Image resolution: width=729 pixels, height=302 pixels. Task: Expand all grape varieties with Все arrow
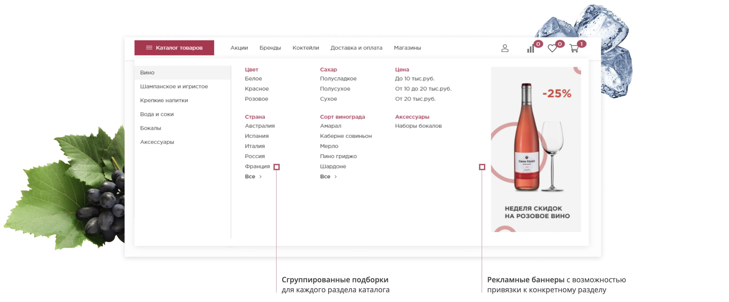336,176
